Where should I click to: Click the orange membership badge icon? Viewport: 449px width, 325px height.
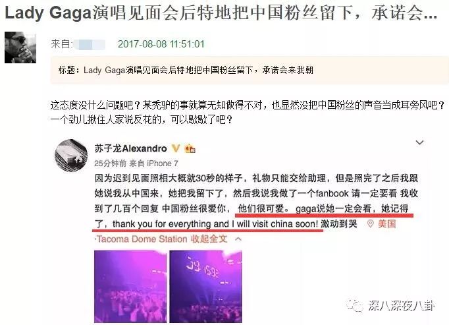pos(190,148)
